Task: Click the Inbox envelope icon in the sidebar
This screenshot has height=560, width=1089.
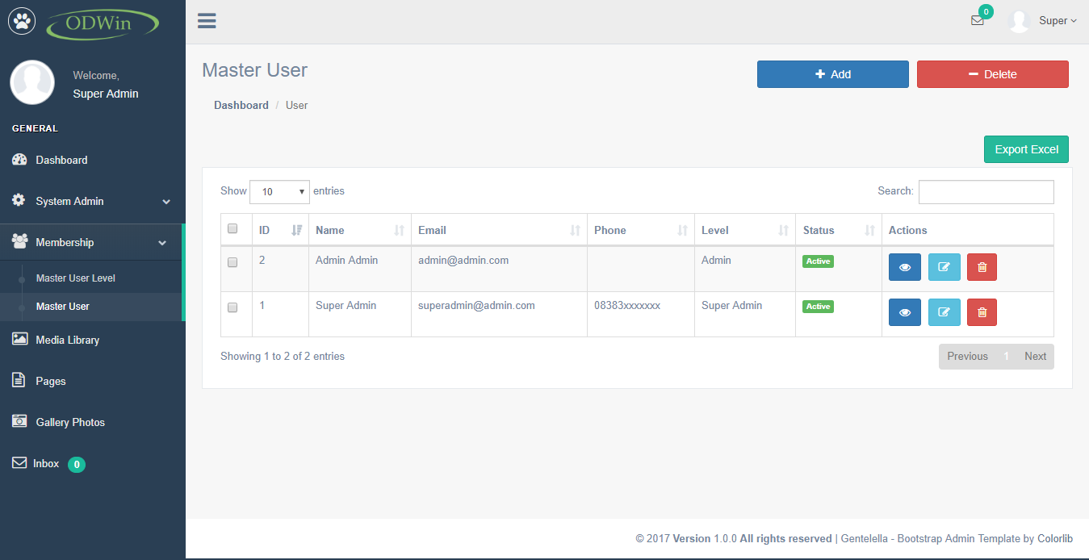Action: pos(19,463)
